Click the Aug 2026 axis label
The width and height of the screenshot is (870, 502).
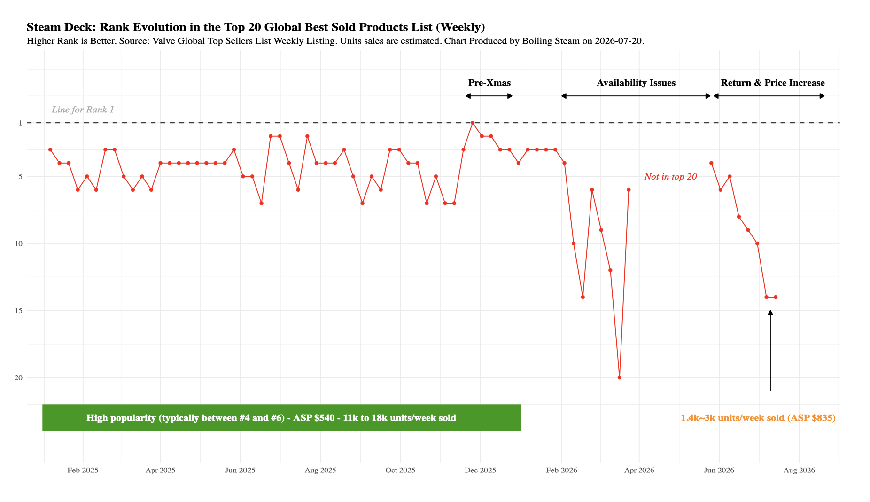[x=799, y=470]
